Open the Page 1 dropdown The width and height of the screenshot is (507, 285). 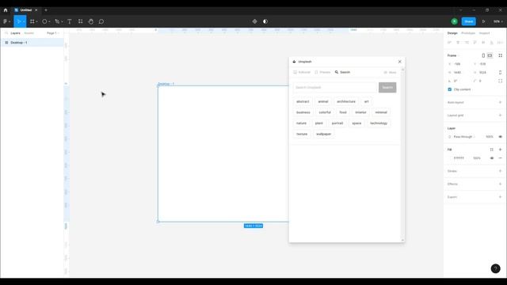tap(53, 33)
